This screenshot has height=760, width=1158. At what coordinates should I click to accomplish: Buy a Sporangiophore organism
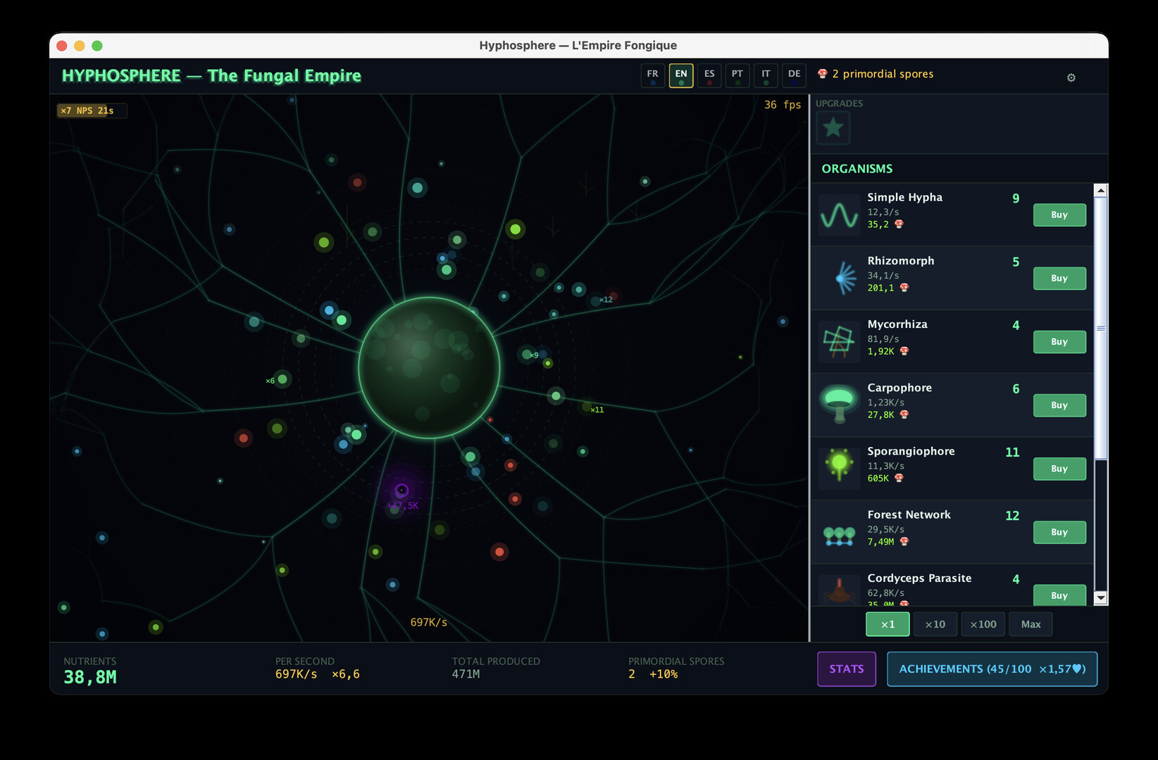[1059, 469]
